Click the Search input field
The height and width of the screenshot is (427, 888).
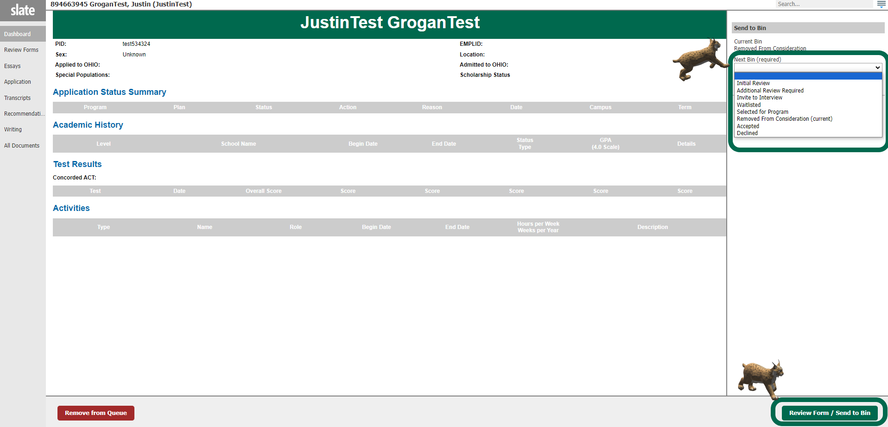click(x=824, y=4)
